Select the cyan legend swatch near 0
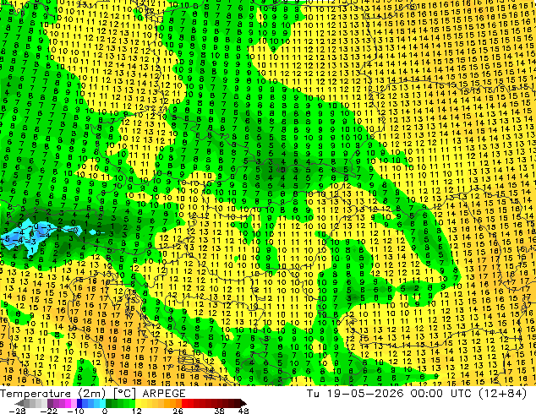This screenshot has width=536, height=414. [102, 403]
